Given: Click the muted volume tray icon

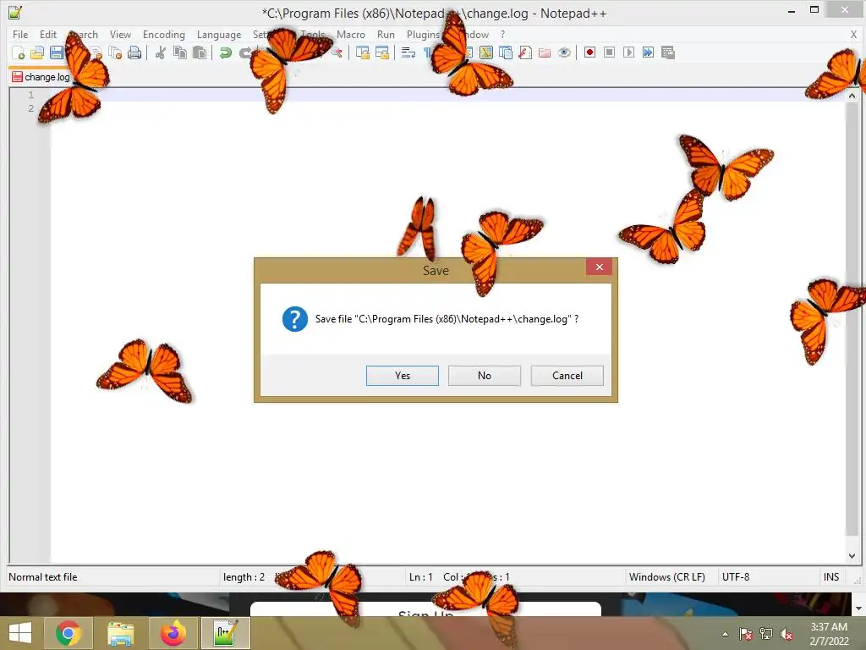Looking at the screenshot, I should pos(787,634).
